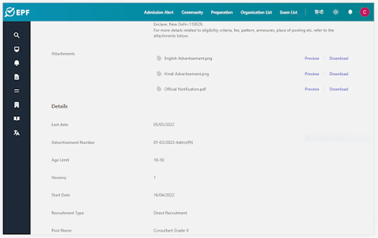This screenshot has width=378, height=238.
Task: Open Exam List menu
Action: coord(288,12)
